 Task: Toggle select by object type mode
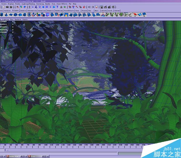(21, 7)
